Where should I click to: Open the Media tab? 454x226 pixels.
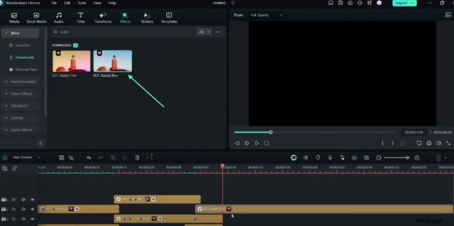14,18
